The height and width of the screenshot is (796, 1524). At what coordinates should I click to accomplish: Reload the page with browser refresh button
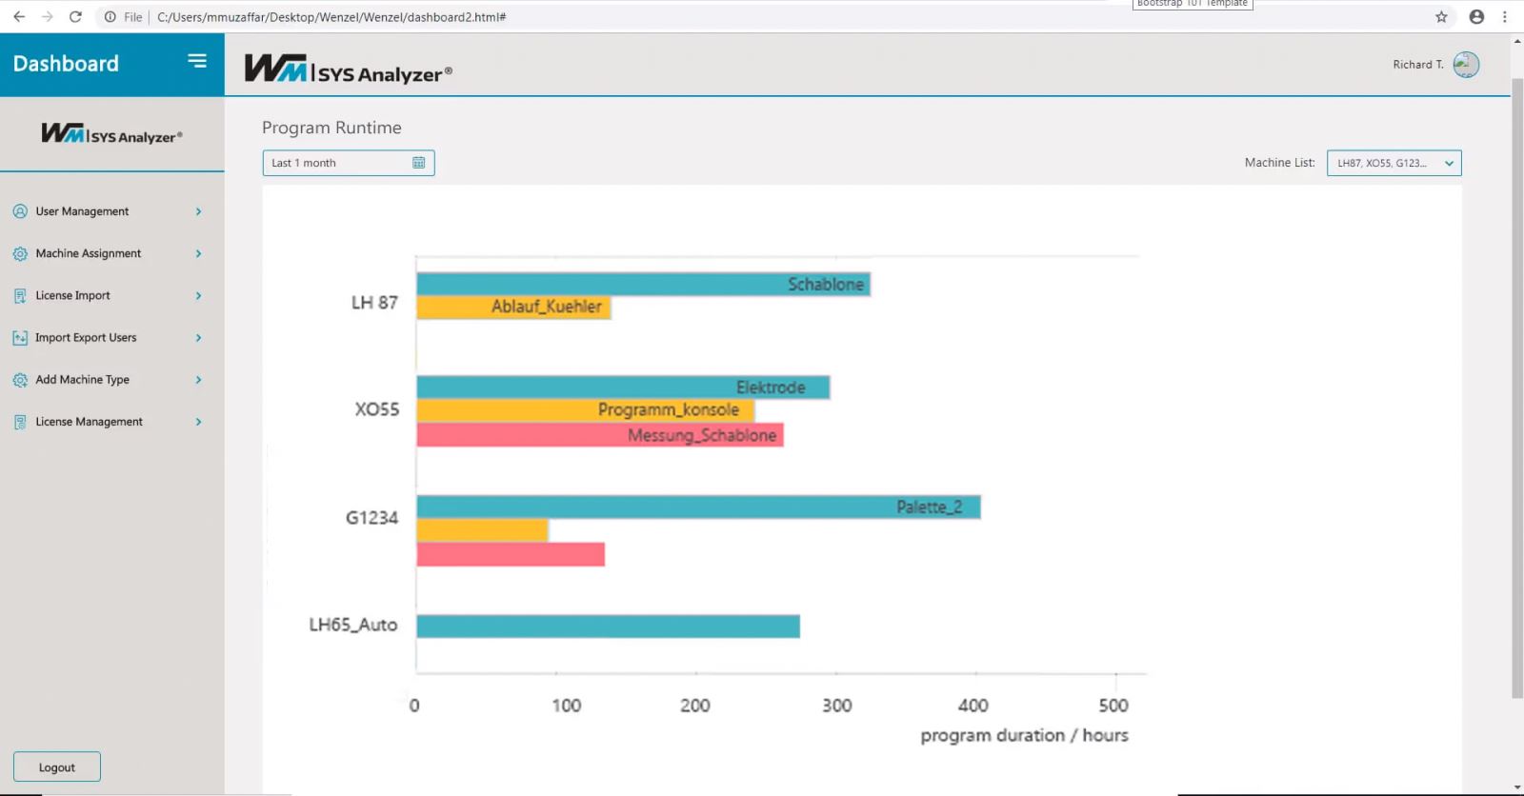pyautogui.click(x=75, y=17)
